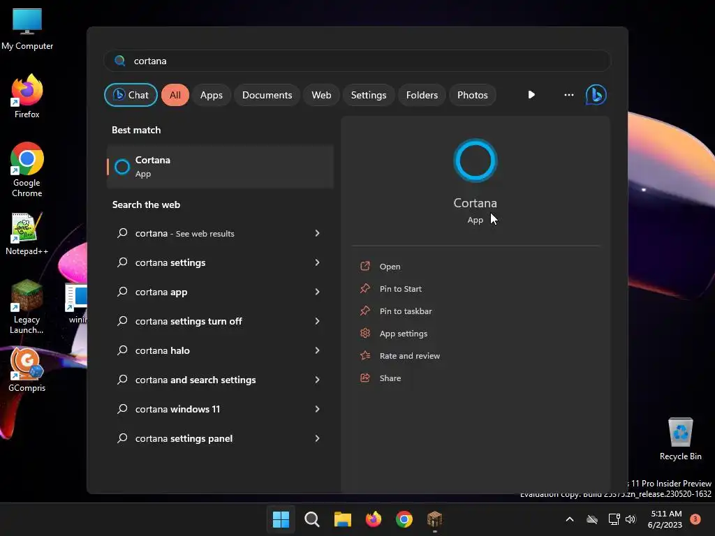Viewport: 715px width, 536px height.
Task: Select the Cortana App best match
Action: (x=220, y=167)
